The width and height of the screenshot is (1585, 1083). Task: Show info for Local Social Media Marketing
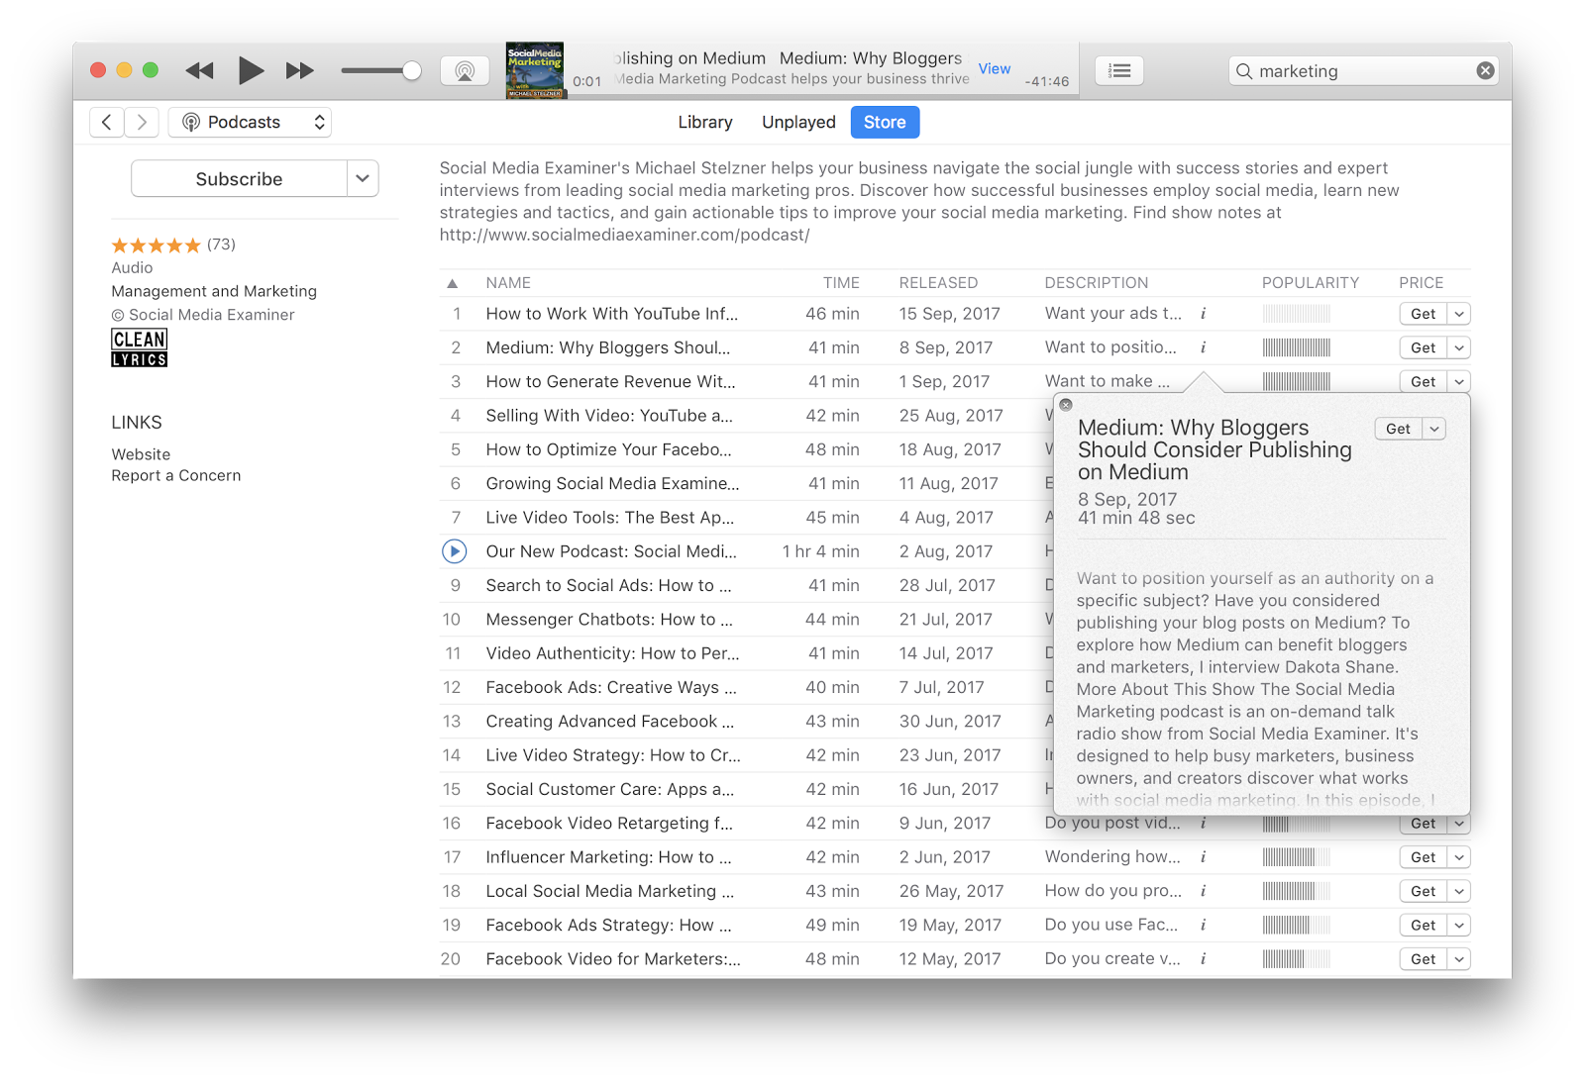(x=1204, y=891)
